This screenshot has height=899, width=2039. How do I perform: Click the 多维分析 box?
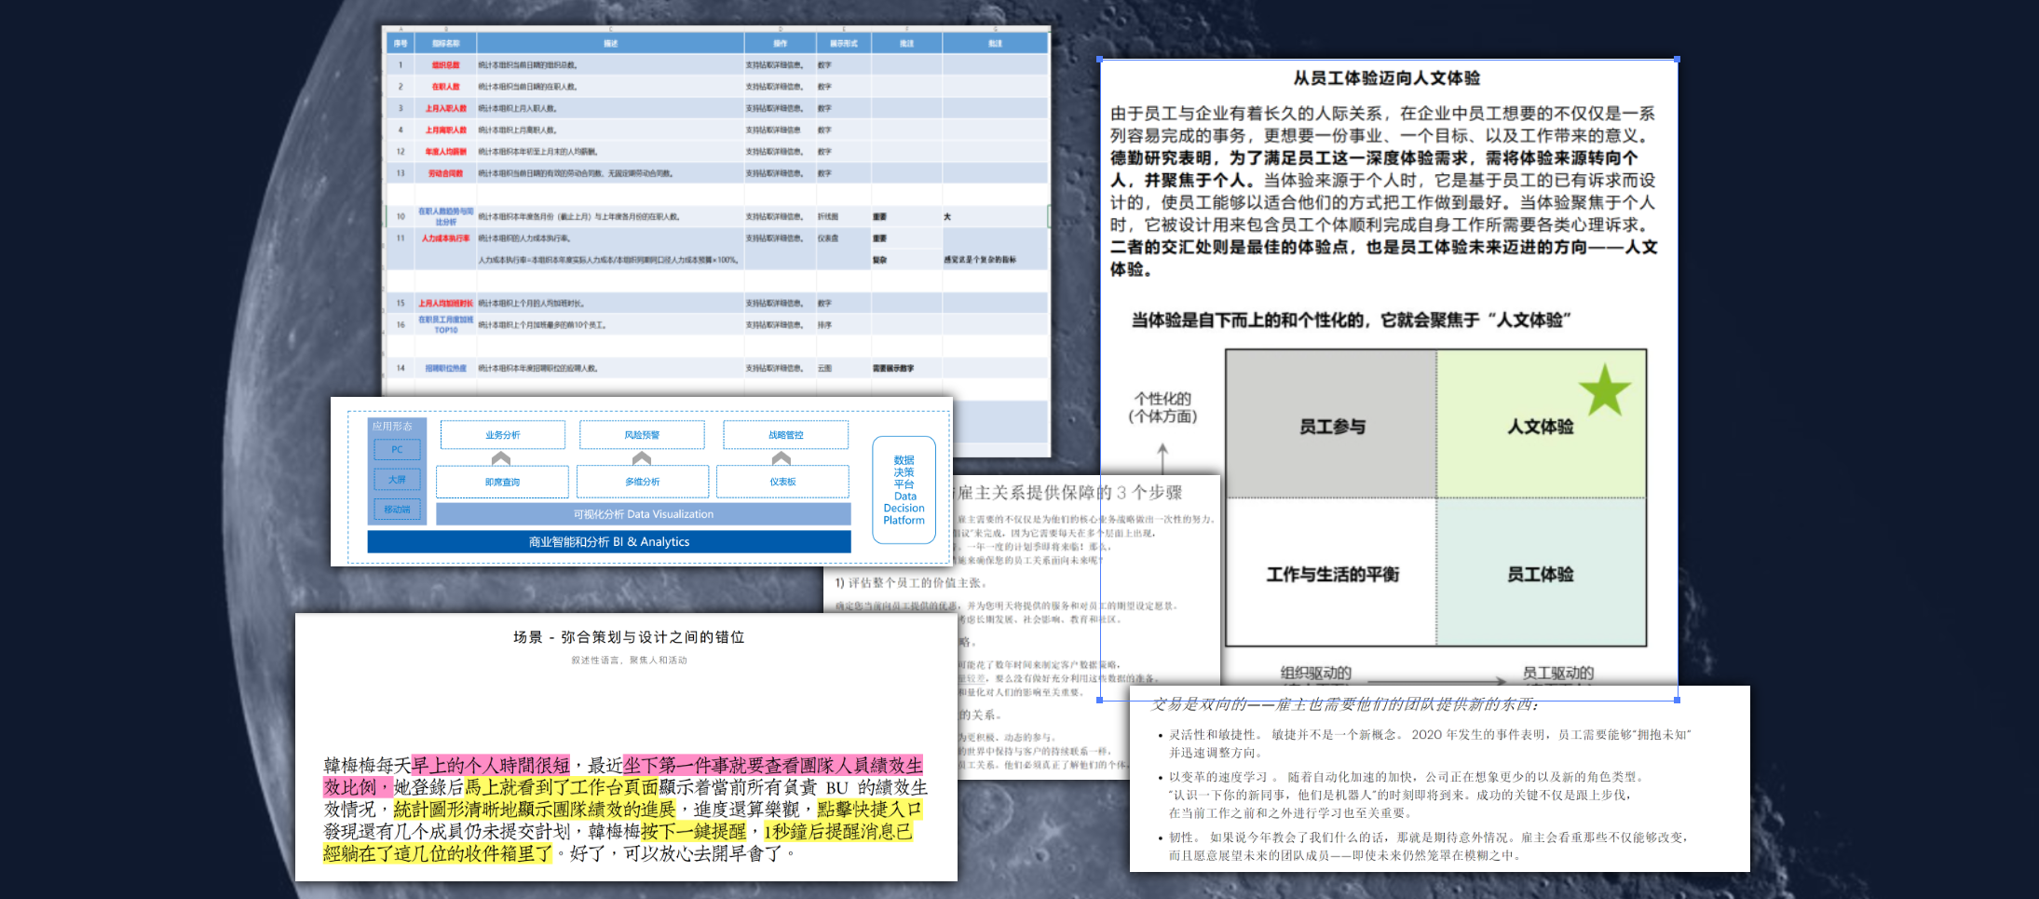pos(643,482)
